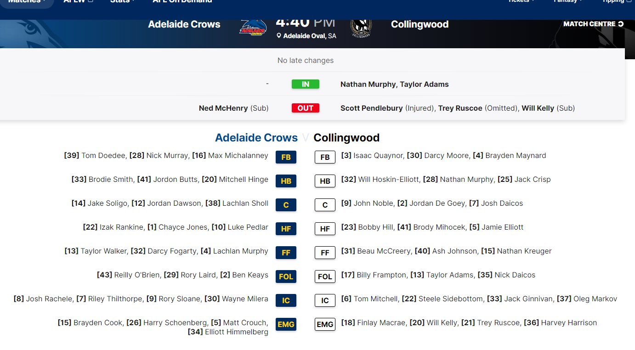Click Collingwood's white IC position badge

pos(325,300)
